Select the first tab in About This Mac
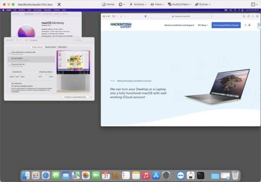Screen dimensions: 261x182 tap(29, 14)
